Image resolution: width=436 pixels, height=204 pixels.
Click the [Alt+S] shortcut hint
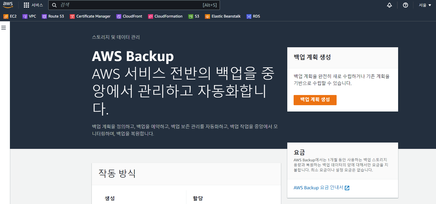[210, 5]
